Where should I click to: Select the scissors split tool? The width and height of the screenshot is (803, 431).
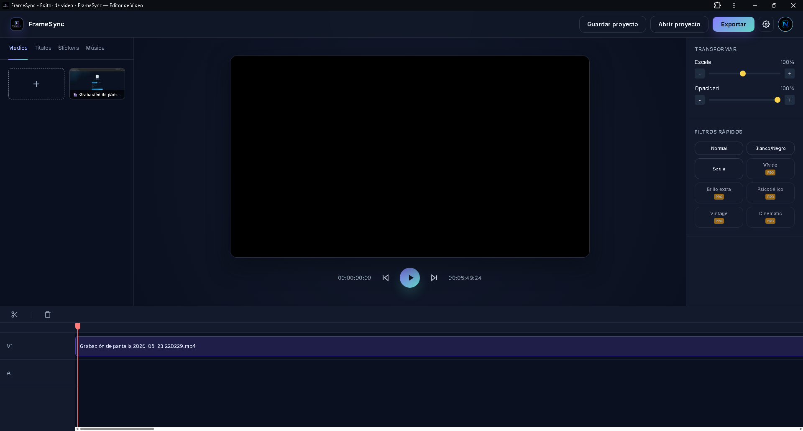15,314
